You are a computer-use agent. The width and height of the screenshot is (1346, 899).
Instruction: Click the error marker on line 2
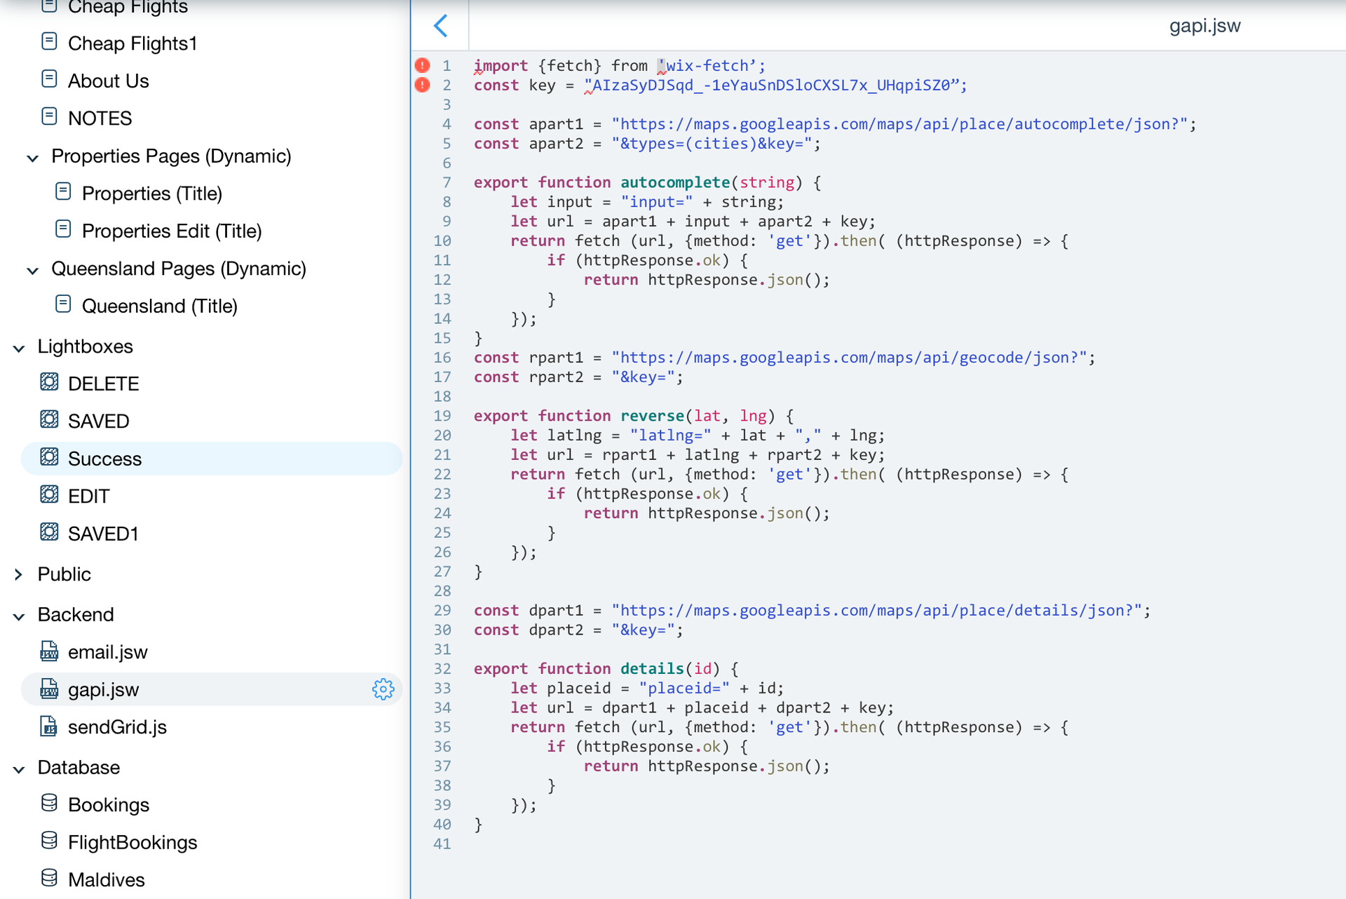click(x=422, y=85)
